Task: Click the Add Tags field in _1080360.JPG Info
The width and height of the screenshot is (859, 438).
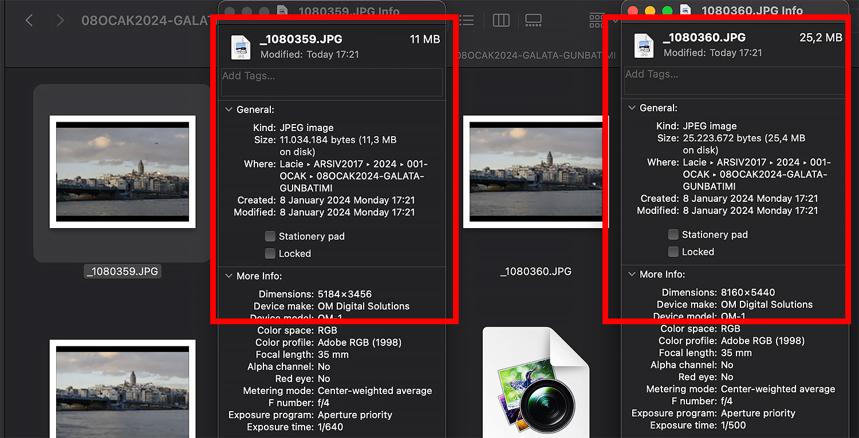Action: [734, 81]
